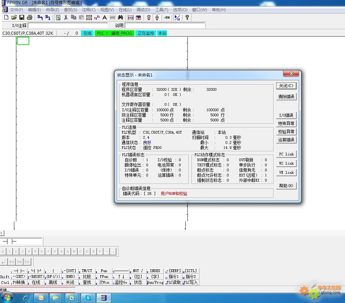Open the 工具(T) menu
Viewport: 345px width, 303px height.
point(162,10)
